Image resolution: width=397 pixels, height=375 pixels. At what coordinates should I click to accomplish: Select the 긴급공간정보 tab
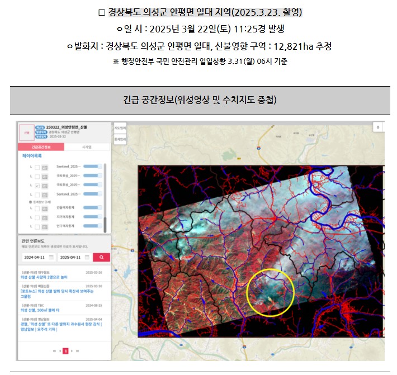pyautogui.click(x=41, y=147)
